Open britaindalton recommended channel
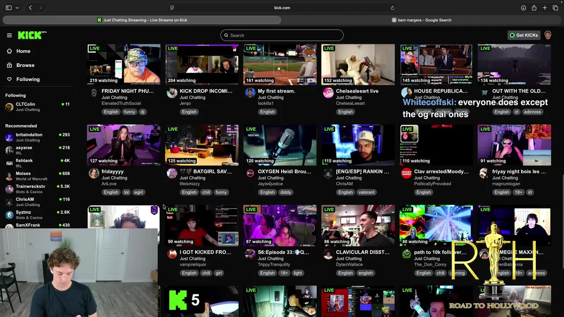 (x=37, y=137)
